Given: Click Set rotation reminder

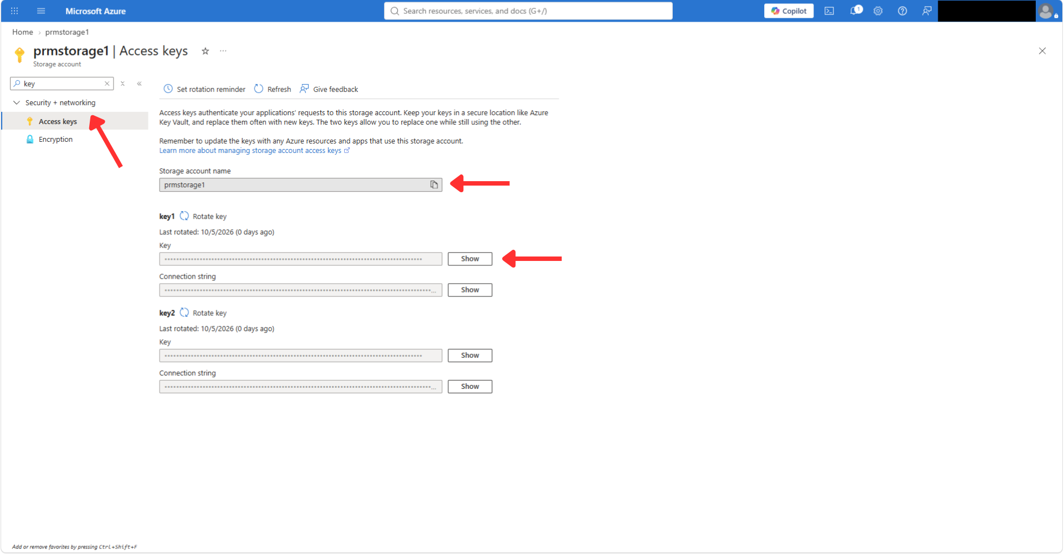Looking at the screenshot, I should coord(204,89).
